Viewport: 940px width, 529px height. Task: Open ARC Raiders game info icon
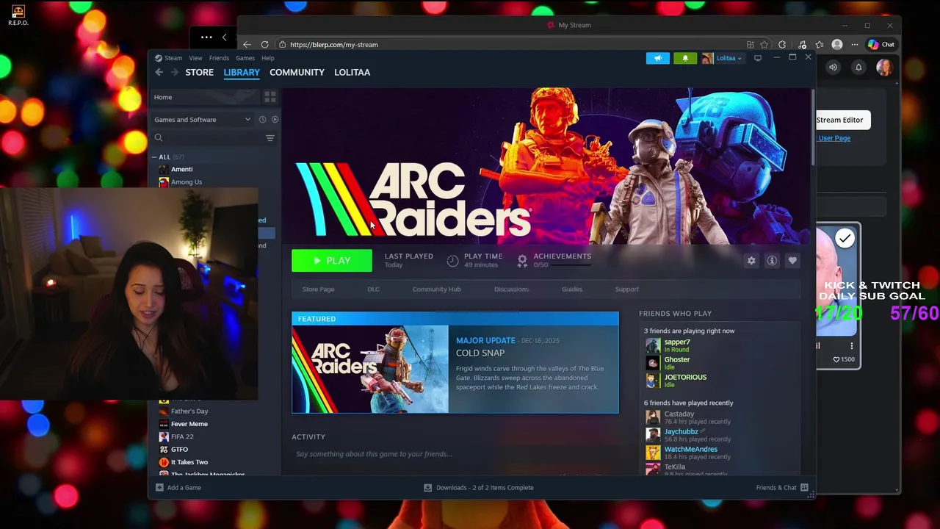click(x=772, y=261)
